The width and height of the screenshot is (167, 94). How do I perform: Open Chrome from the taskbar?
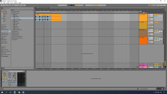click(x=19, y=92)
